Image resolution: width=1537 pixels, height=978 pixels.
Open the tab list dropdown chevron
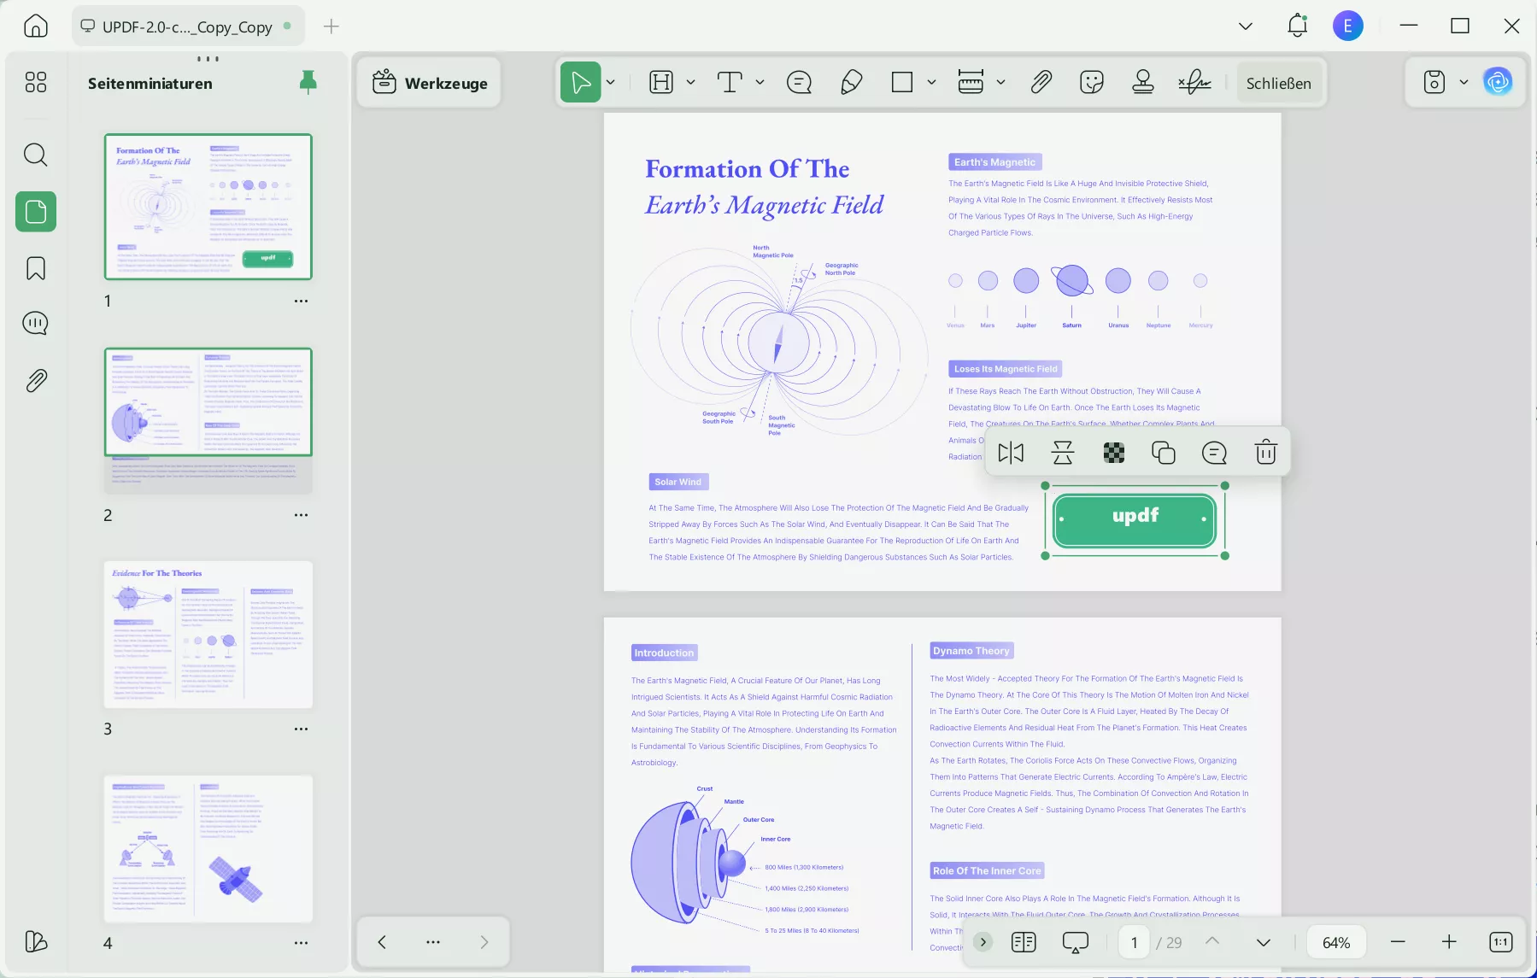[x=1246, y=26]
